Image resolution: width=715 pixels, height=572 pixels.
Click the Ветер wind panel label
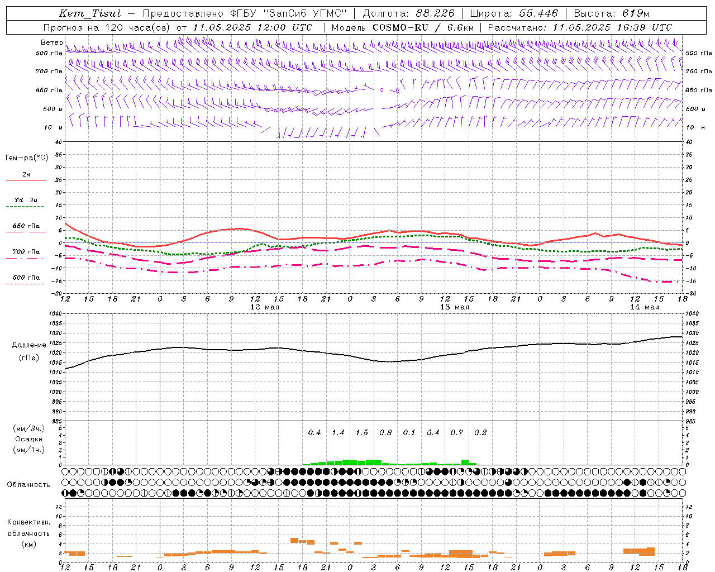click(x=52, y=42)
